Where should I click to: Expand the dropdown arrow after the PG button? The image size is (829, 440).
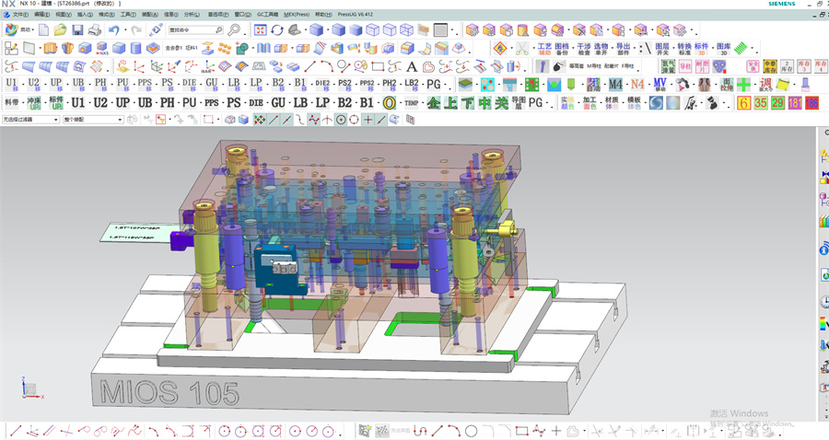pyautogui.click(x=445, y=85)
